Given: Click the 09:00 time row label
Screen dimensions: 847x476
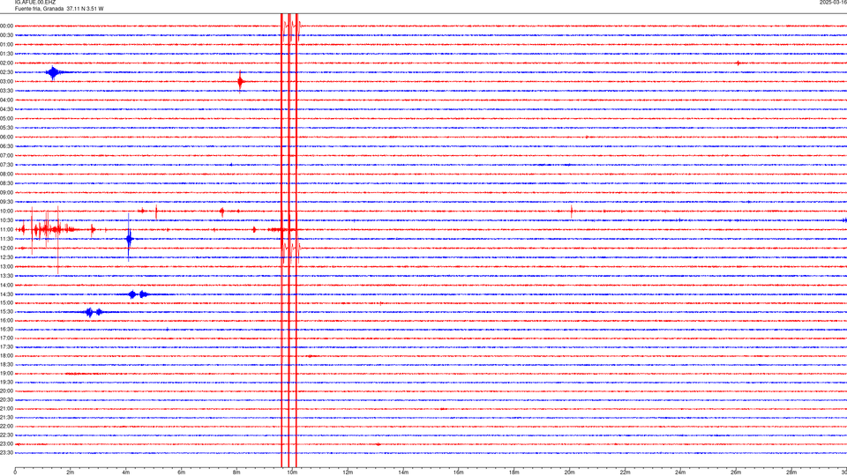Looking at the screenshot, I should click(x=6, y=193).
